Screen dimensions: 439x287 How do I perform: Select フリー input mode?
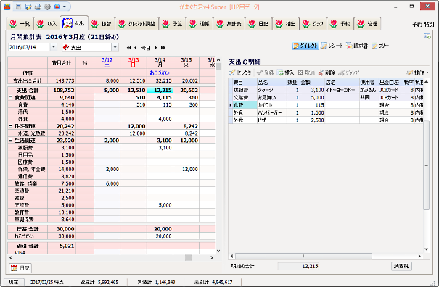(x=380, y=46)
